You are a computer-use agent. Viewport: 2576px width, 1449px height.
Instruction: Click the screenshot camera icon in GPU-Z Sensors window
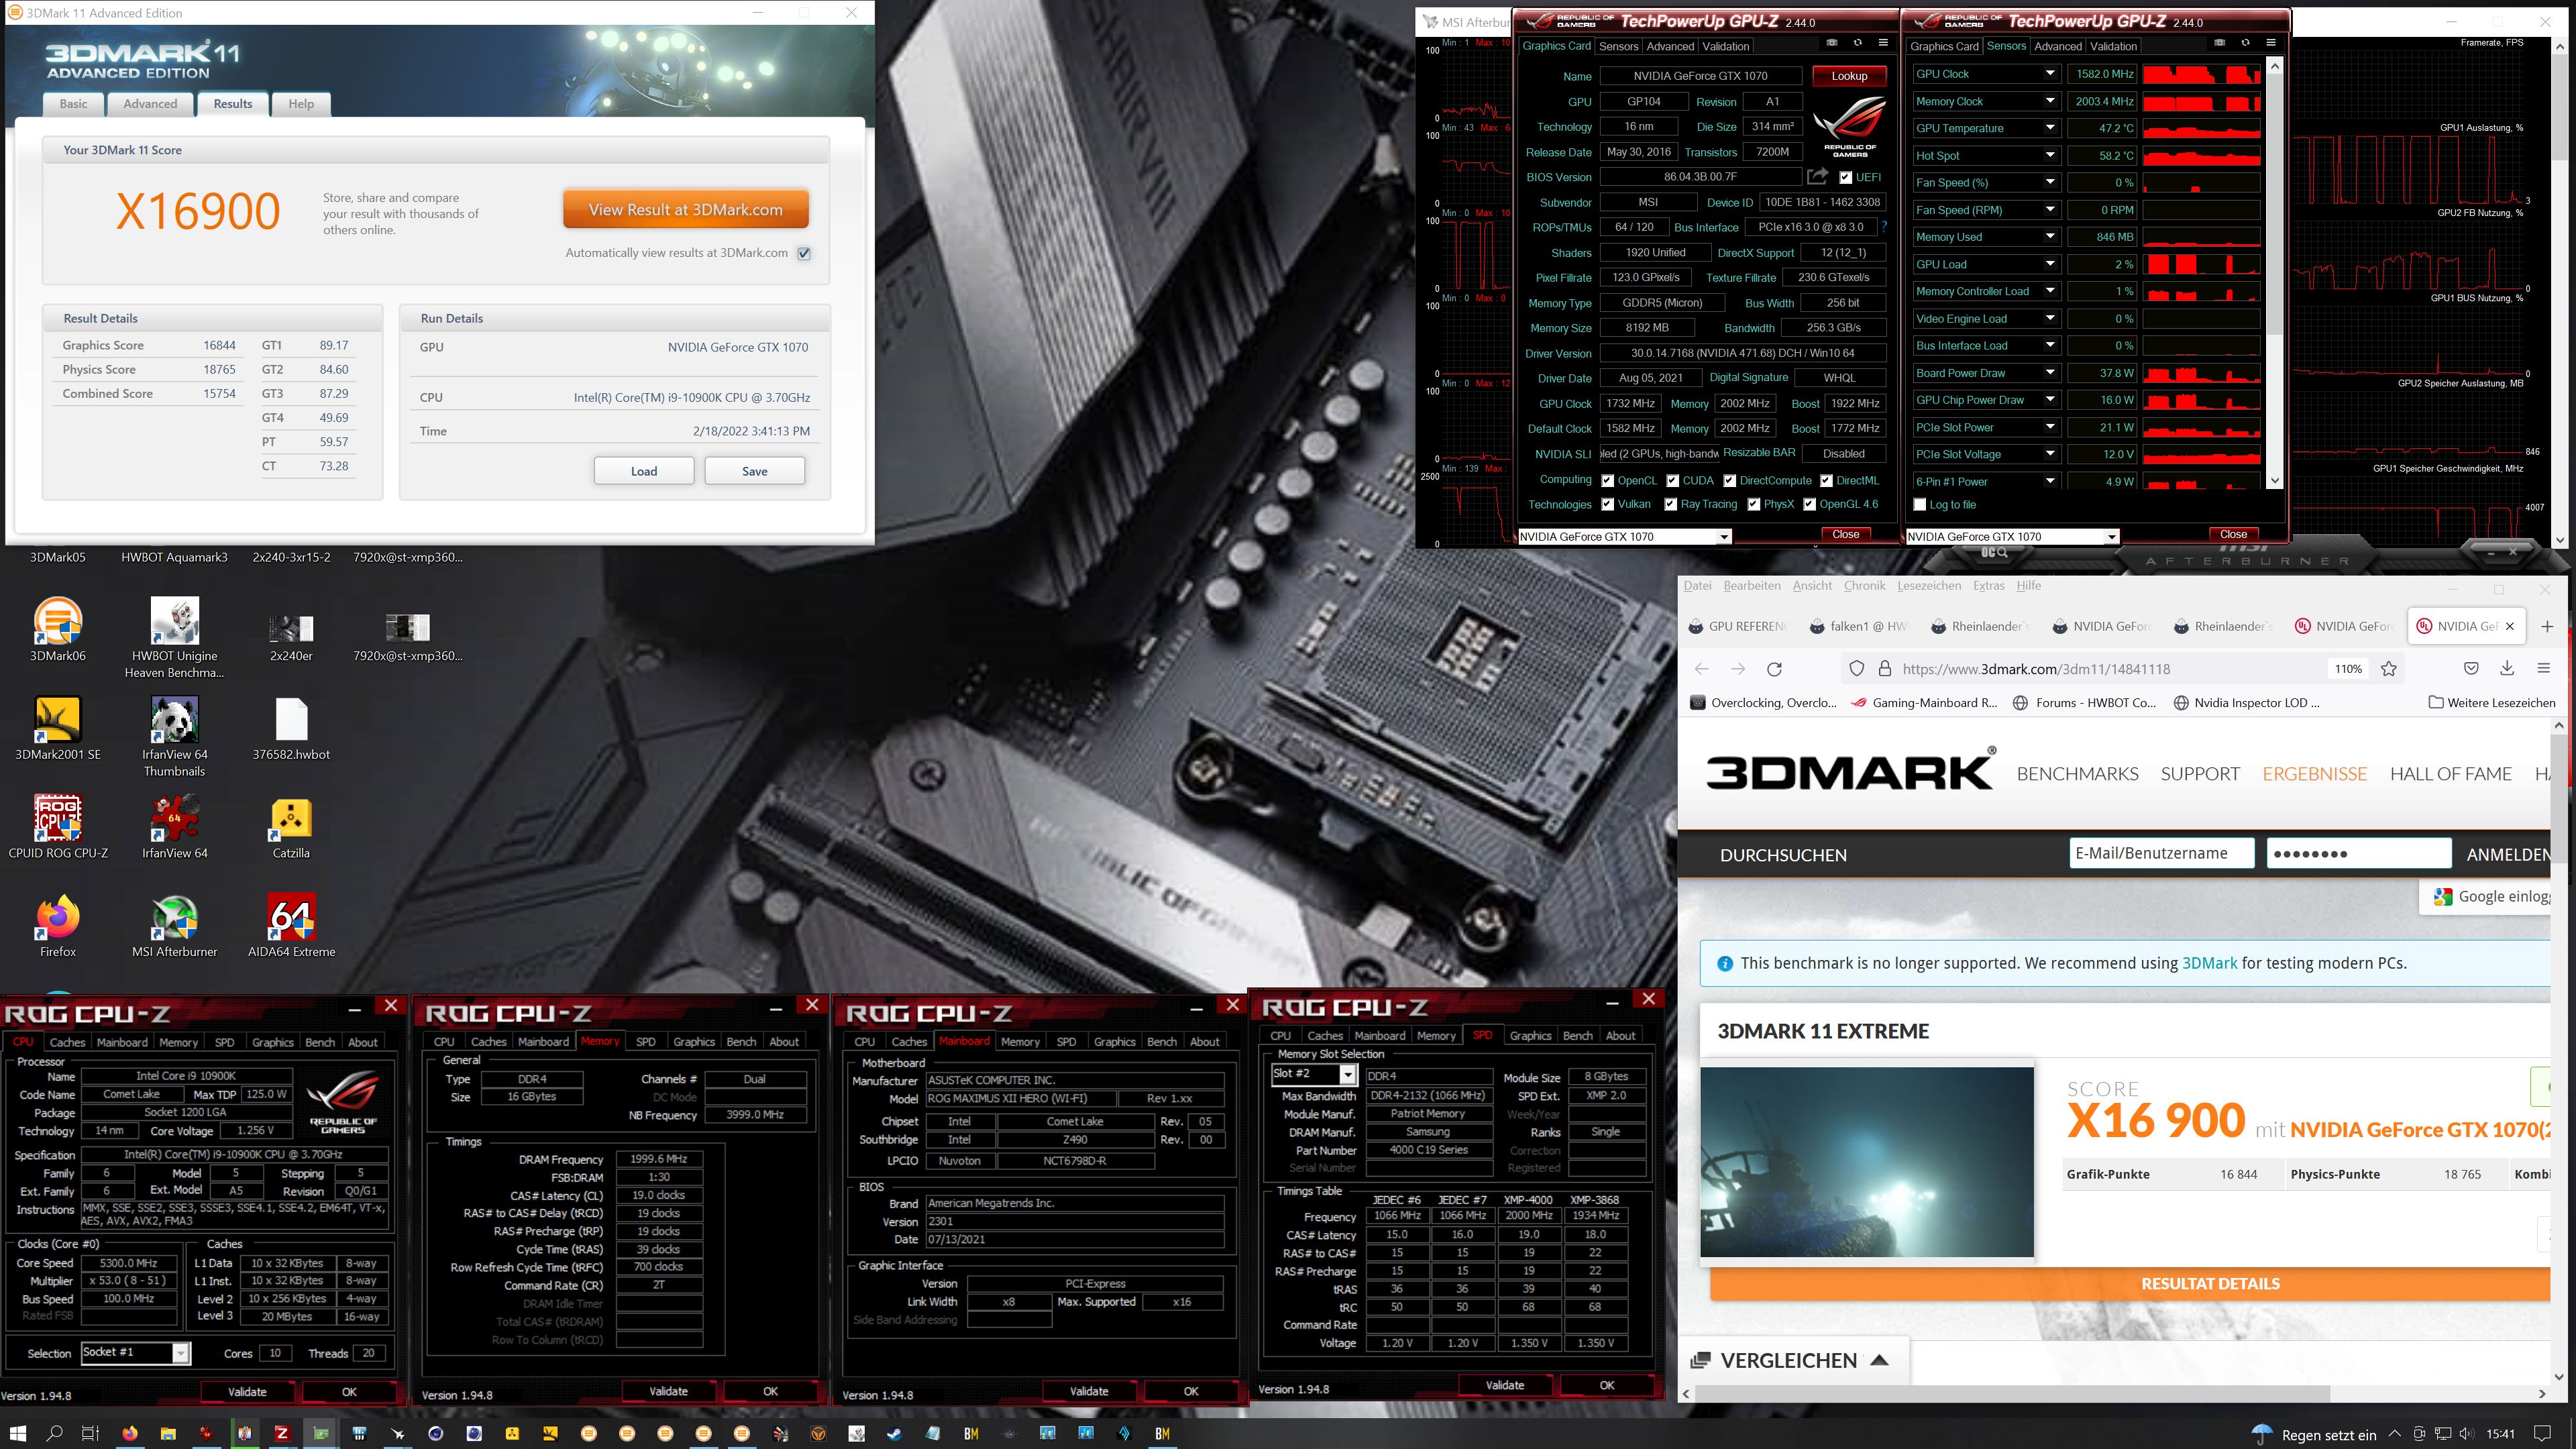pyautogui.click(x=2220, y=43)
